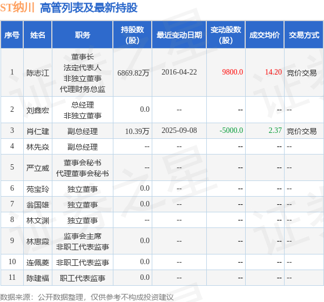Click the 职工代表监事 cell for 陈建福

coord(83,278)
